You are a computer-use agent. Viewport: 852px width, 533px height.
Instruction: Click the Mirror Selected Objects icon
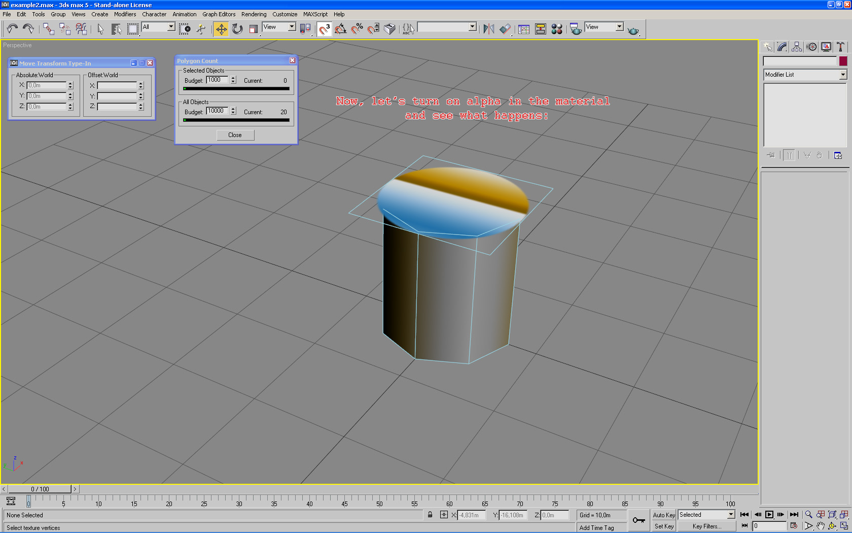tap(488, 29)
